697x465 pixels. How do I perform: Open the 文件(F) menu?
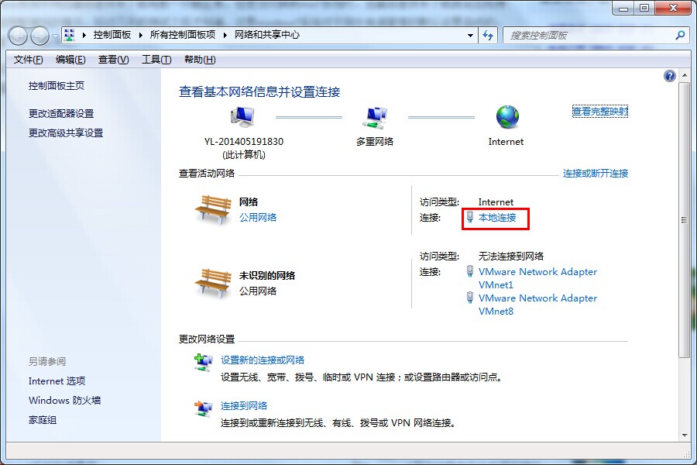coord(29,60)
